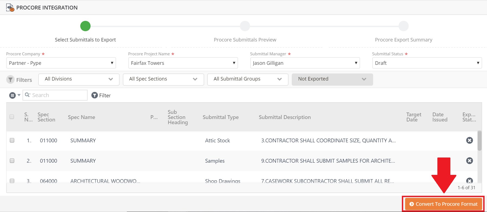The width and height of the screenshot is (487, 212).
Task: Click the search magnifier icon
Action: [27, 95]
